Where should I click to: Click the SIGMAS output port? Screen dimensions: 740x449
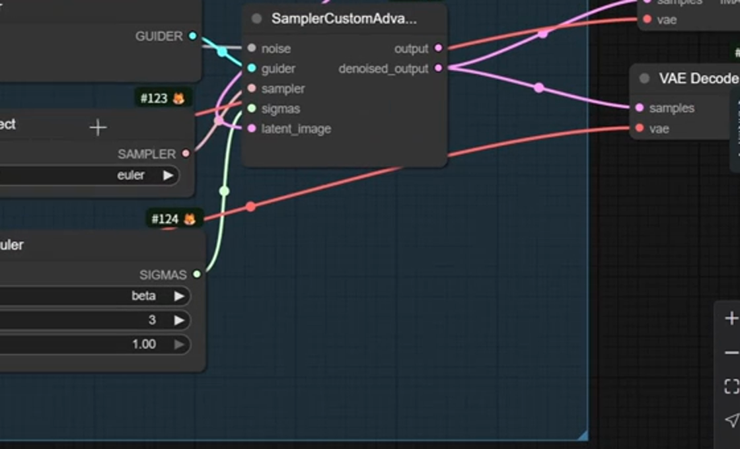(197, 274)
